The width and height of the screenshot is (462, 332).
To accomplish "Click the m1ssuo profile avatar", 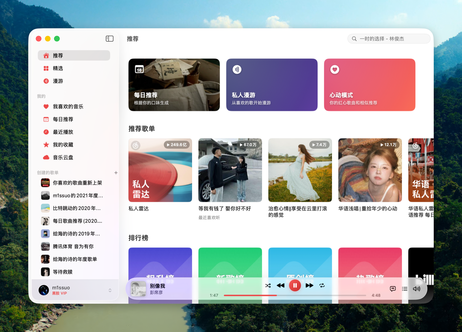I will [x=44, y=290].
